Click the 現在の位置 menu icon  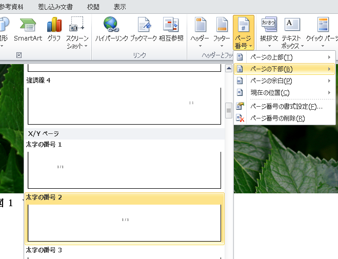240,93
